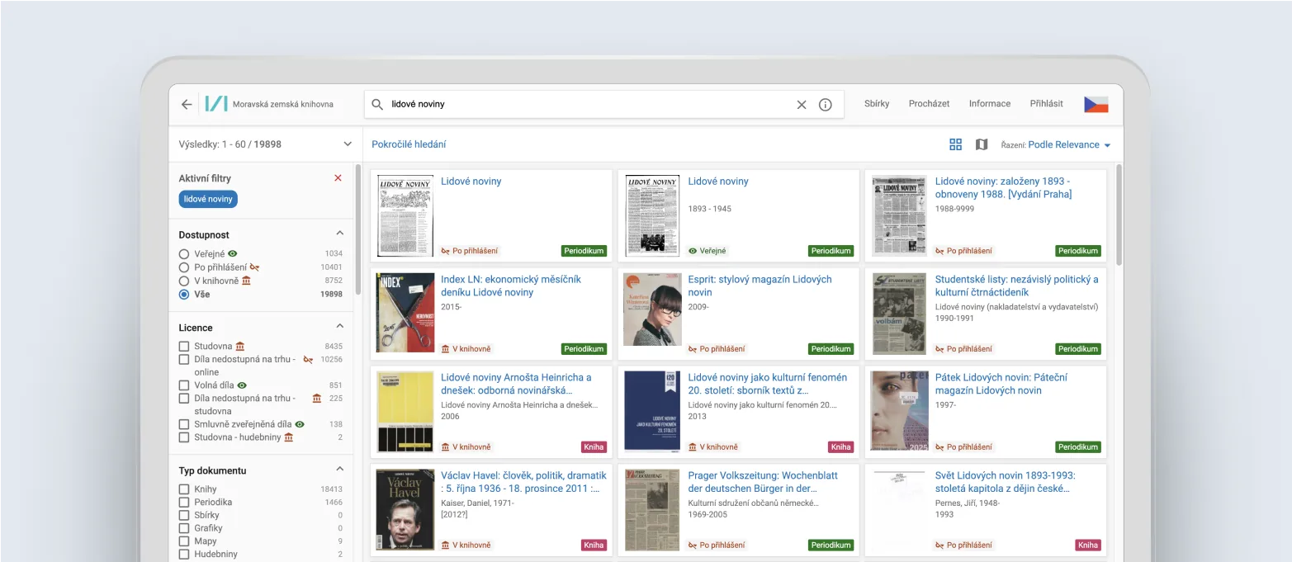The width and height of the screenshot is (1292, 562).
Task: Select the Veřejné availability option
Action: point(184,254)
